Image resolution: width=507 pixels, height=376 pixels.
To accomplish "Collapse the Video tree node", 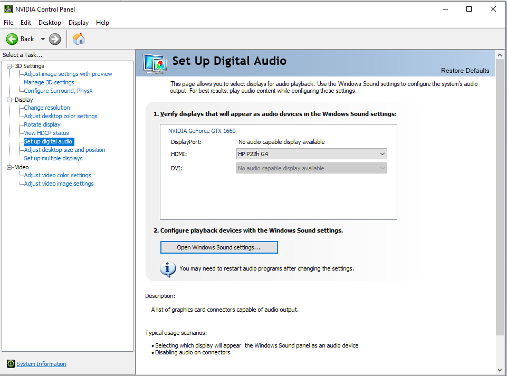I will point(9,167).
